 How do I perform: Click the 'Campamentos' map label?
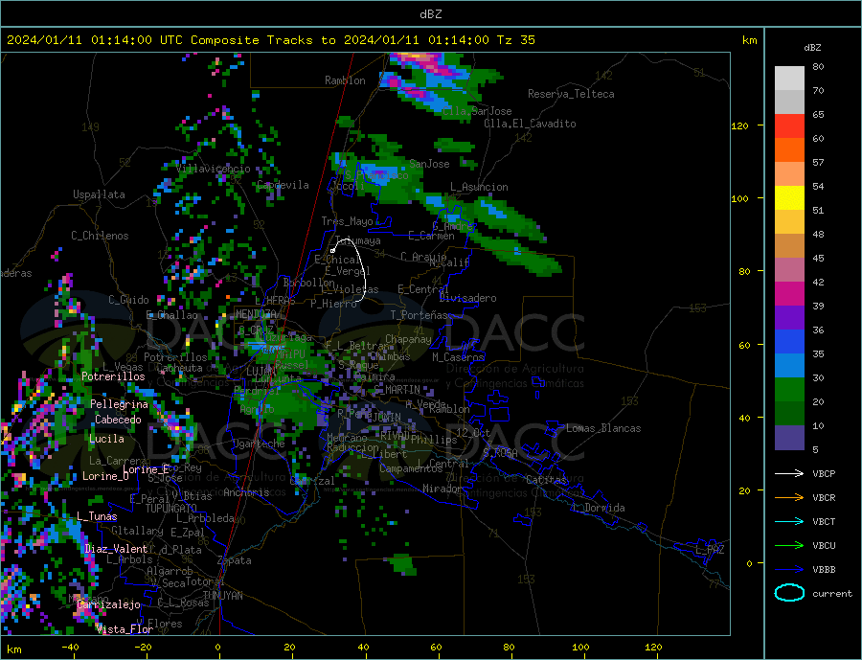point(411,469)
